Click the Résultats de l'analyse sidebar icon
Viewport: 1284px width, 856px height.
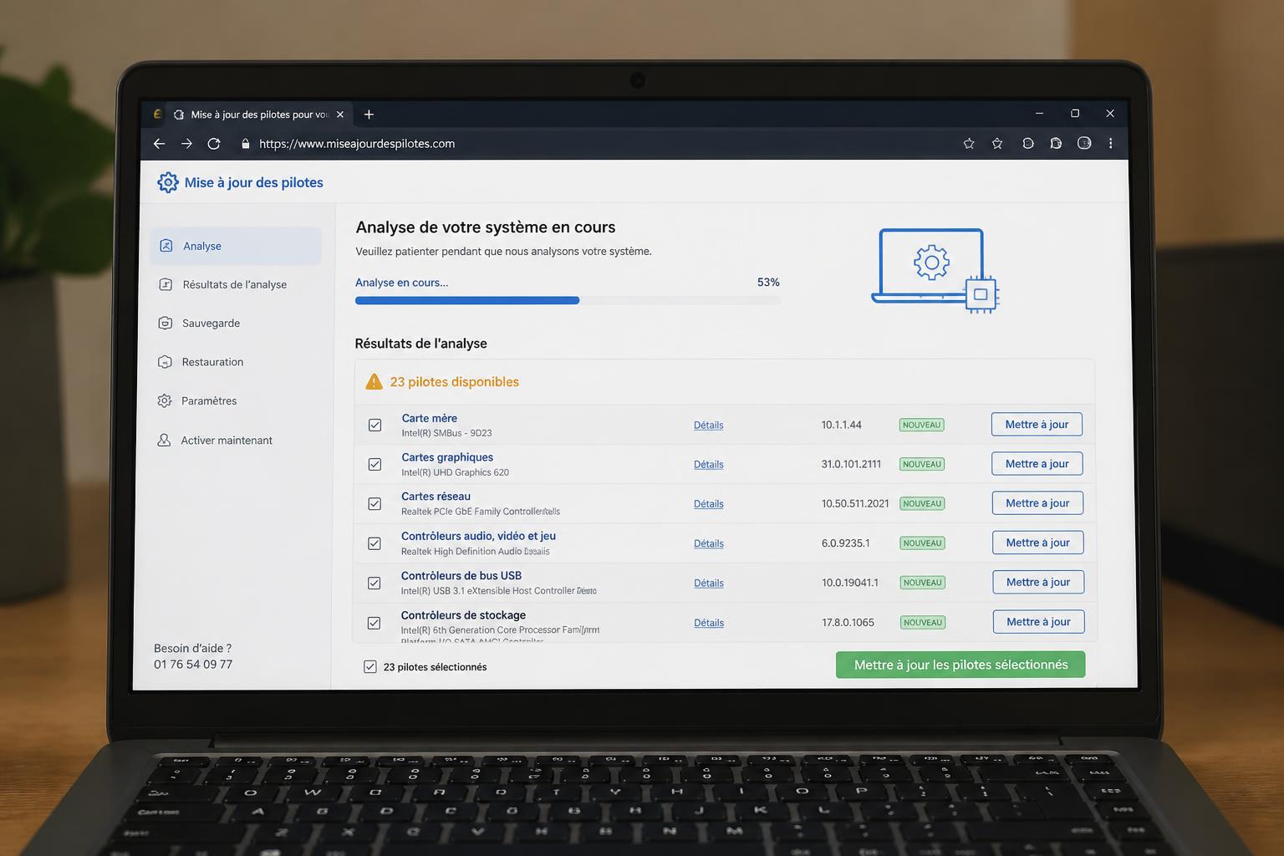coord(166,284)
